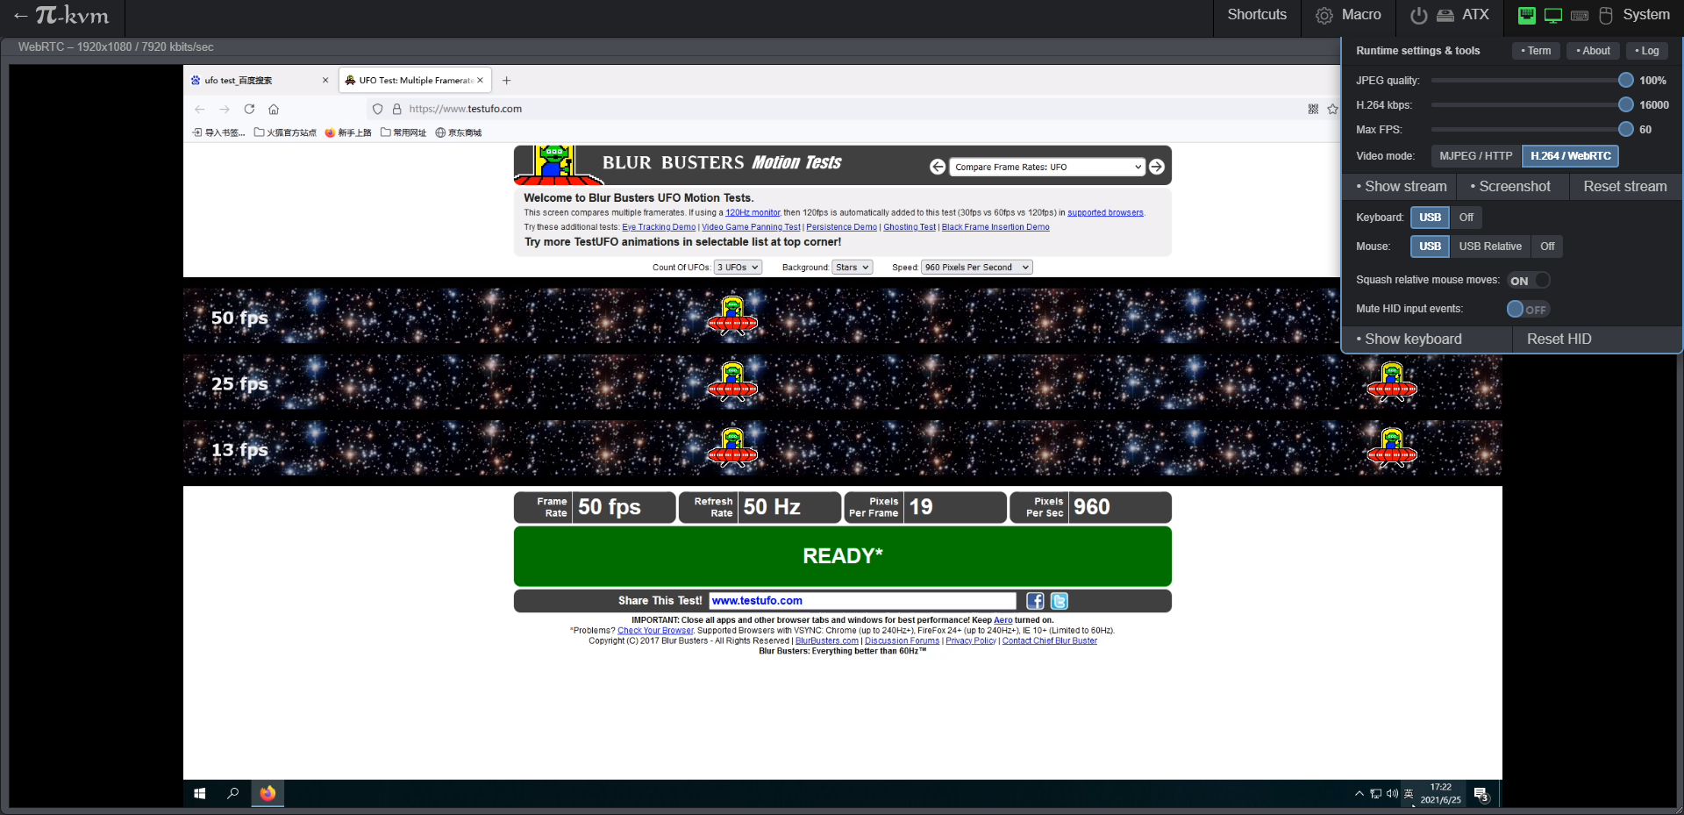This screenshot has height=815, width=1684.
Task: Adjust the Max FPS slider
Action: [x=1531, y=130]
